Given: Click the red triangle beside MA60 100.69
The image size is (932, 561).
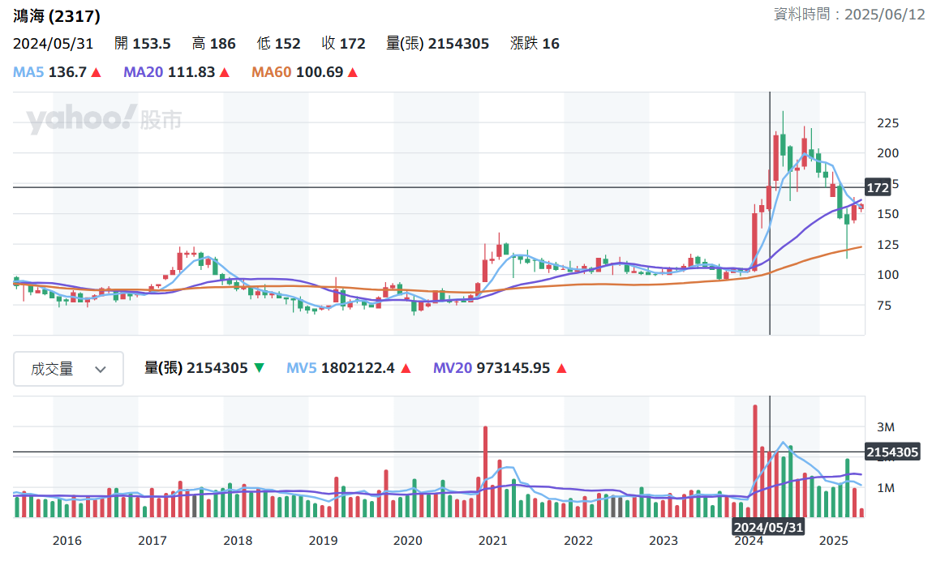Looking at the screenshot, I should tap(353, 72).
